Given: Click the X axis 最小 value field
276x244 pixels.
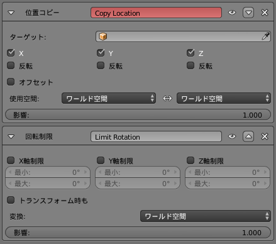Looking at the screenshot, I should point(48,172).
